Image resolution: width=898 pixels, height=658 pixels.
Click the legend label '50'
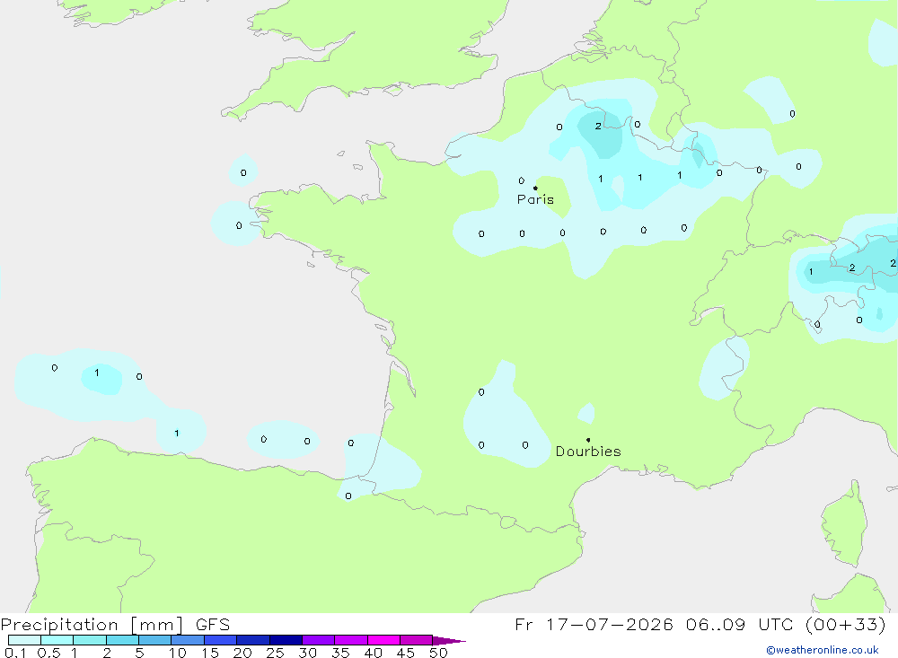point(438,653)
